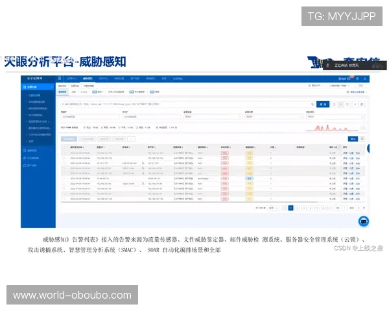Click the column settings icon beside the export button
The width and height of the screenshot is (389, 311).
pyautogui.click(x=362, y=139)
